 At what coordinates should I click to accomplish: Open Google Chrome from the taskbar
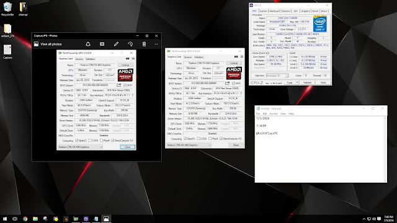click(x=25, y=219)
